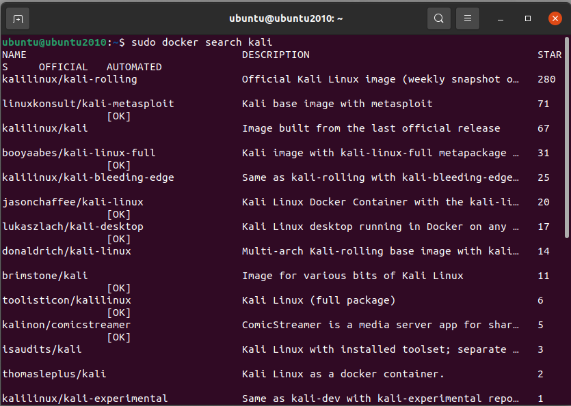Click 'Kali Linux (full package)' description
Viewport: 571px width, 406px height.
click(319, 300)
